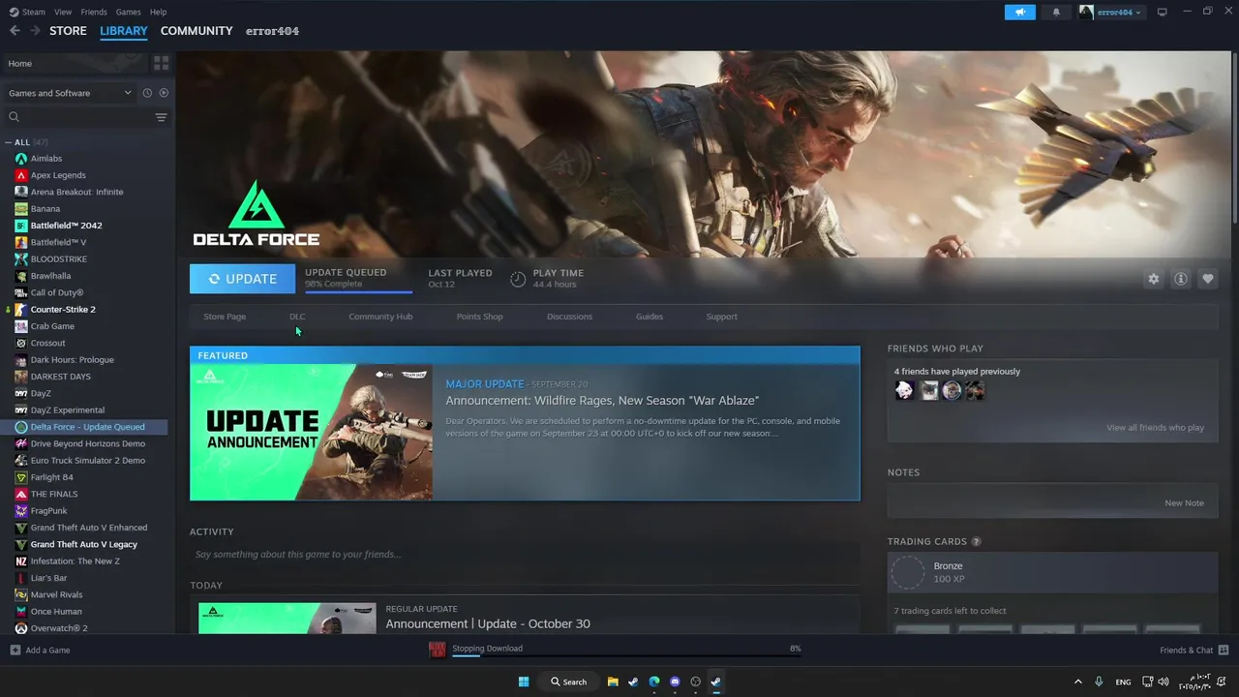Screen dimensions: 1239x697
Task: Click the Update Queued progress bar
Action: pos(358,290)
